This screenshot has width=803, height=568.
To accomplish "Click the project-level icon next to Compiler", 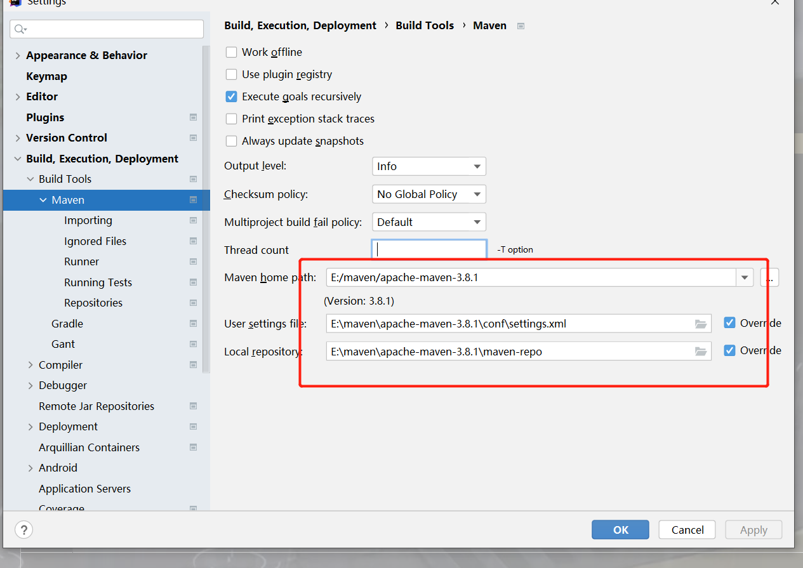I will (193, 365).
